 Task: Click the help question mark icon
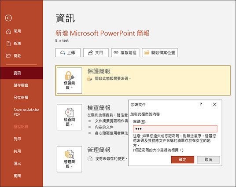coord(201,104)
